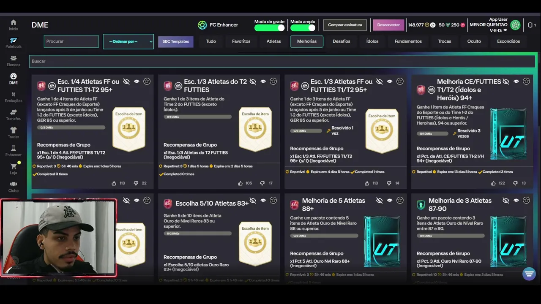
Task: Switch to the Trocas tab
Action: (x=445, y=41)
